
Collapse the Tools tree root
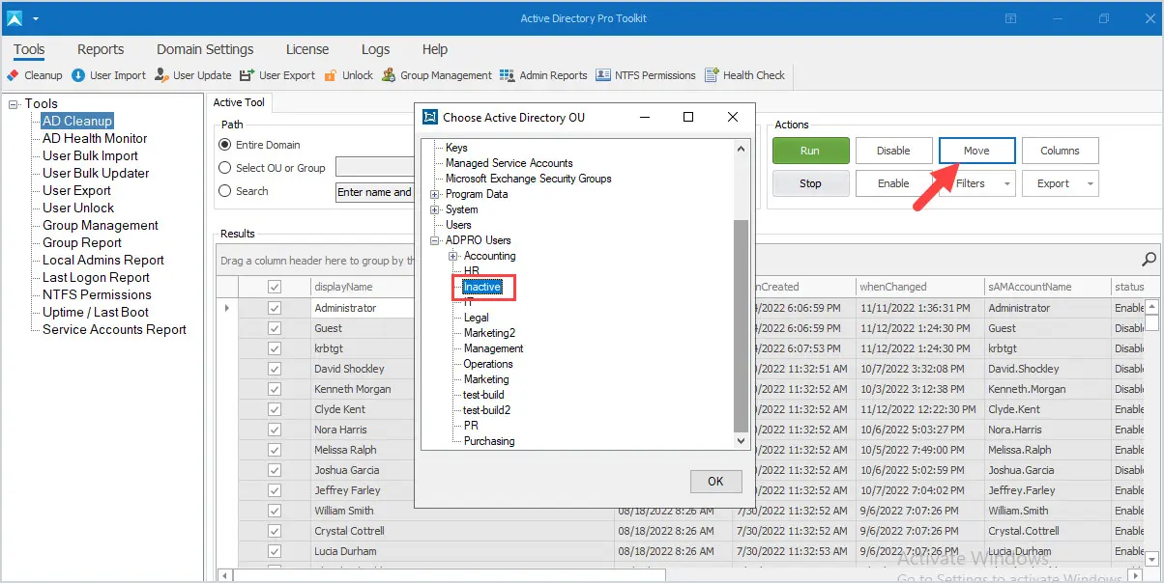pos(14,104)
